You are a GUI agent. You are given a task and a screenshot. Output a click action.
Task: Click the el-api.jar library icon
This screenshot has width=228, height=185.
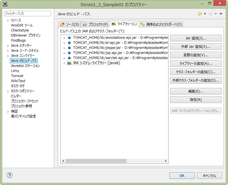[69, 43]
